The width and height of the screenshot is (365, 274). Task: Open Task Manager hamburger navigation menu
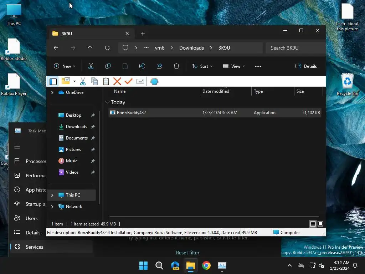[17, 147]
